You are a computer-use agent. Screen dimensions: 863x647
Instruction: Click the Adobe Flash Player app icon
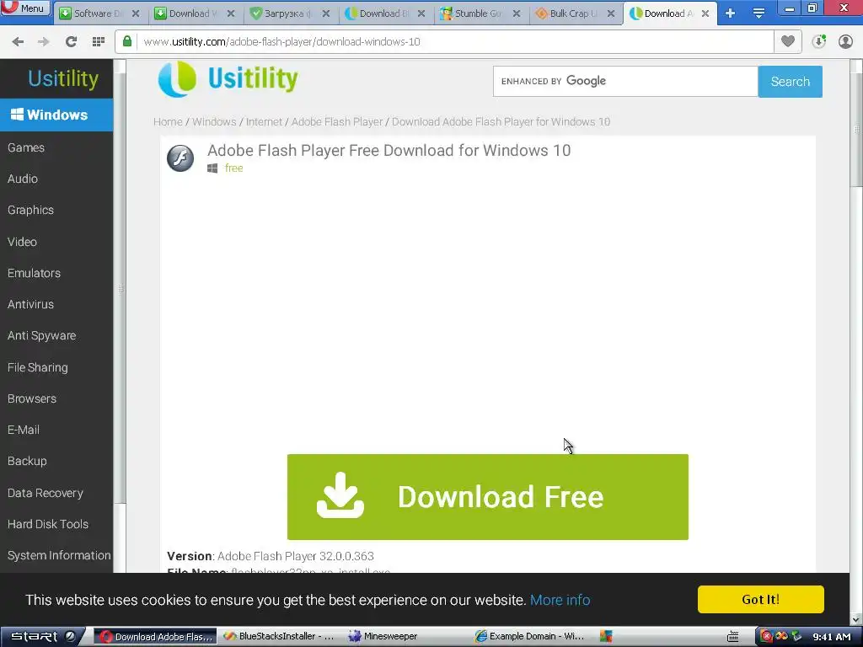pyautogui.click(x=180, y=158)
